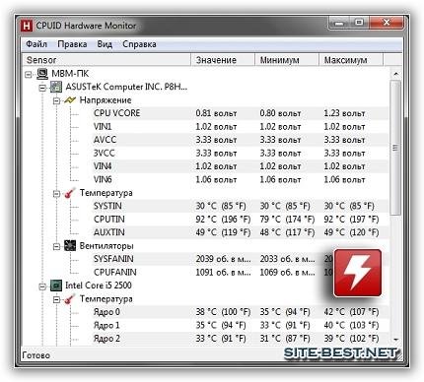Click the Вентиляторы group label
Screen dimensions: 424x382
[106, 246]
